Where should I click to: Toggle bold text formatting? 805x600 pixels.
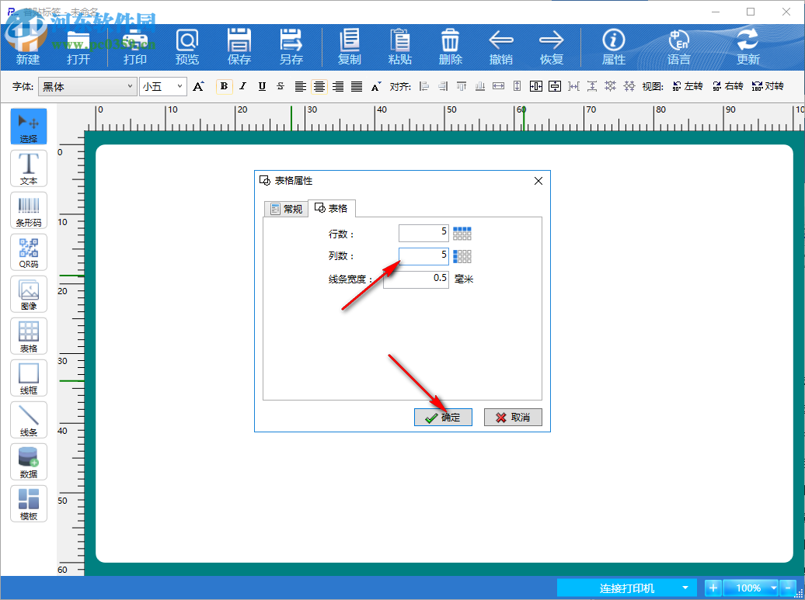[x=225, y=86]
